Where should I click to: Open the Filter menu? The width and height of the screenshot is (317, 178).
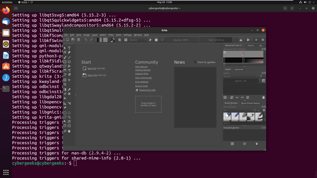click(111, 35)
